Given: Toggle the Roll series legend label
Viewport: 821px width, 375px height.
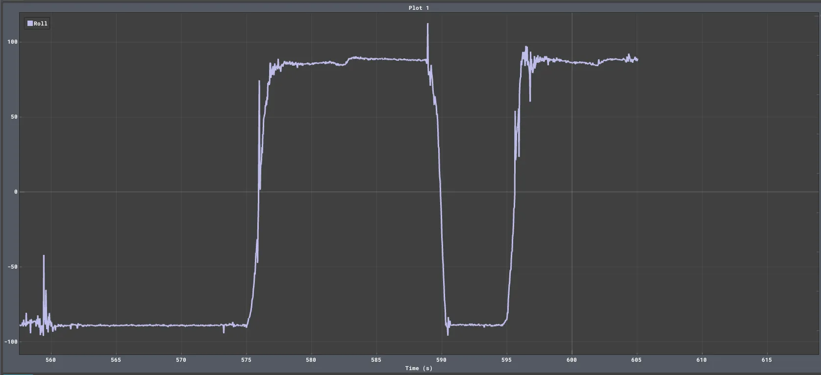Looking at the screenshot, I should [x=41, y=24].
